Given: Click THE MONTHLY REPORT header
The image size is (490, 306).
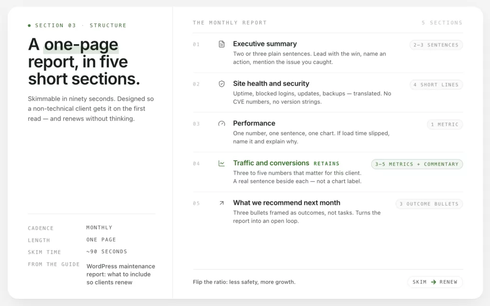Looking at the screenshot, I should coord(230,22).
